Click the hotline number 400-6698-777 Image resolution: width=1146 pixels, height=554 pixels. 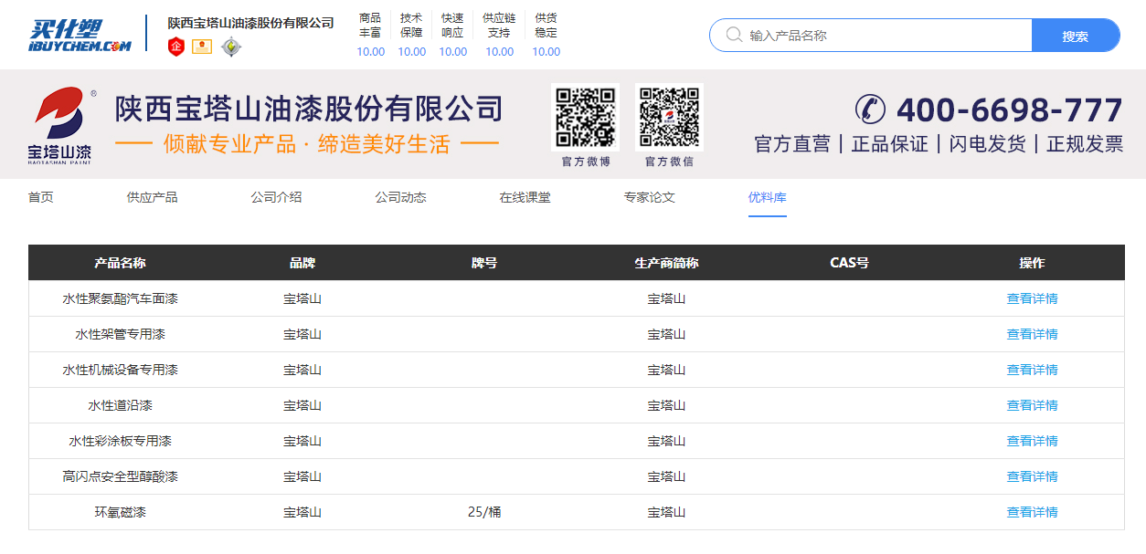point(1010,110)
